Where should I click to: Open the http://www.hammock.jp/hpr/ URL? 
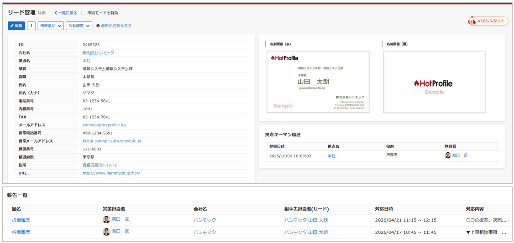[111, 173]
